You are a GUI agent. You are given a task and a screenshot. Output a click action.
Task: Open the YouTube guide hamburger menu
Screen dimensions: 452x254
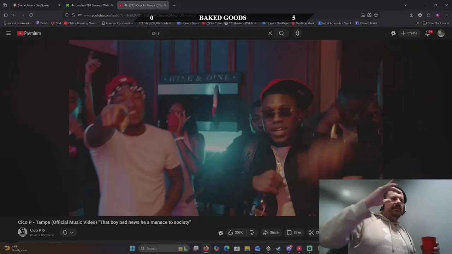coord(8,33)
